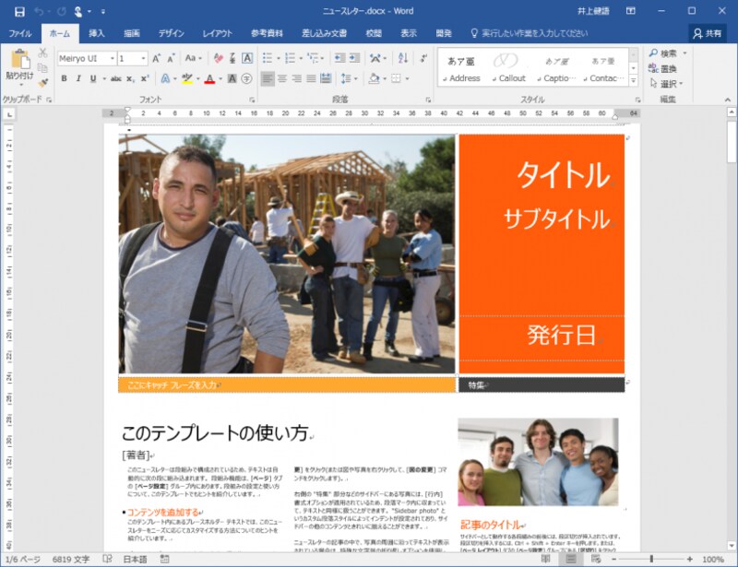Toggle center paragraph alignment
The height and width of the screenshot is (567, 738).
(x=281, y=77)
